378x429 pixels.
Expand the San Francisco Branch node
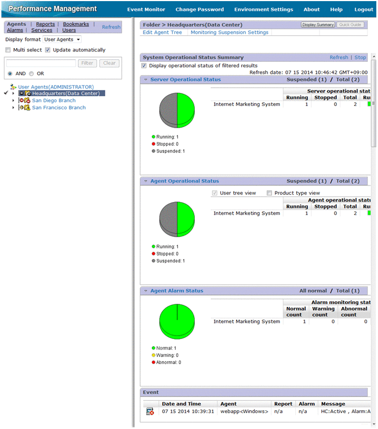click(13, 108)
